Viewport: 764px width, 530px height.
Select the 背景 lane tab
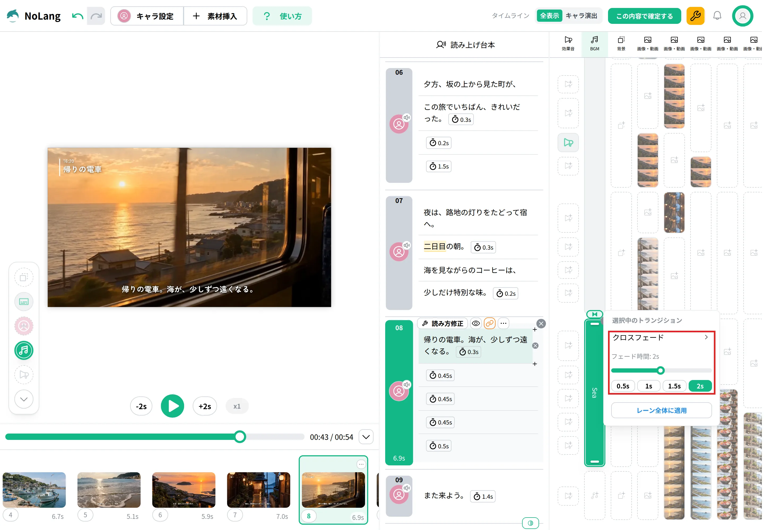point(621,43)
